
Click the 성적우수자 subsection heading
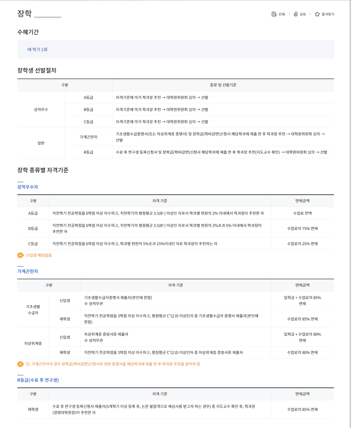(x=28, y=187)
